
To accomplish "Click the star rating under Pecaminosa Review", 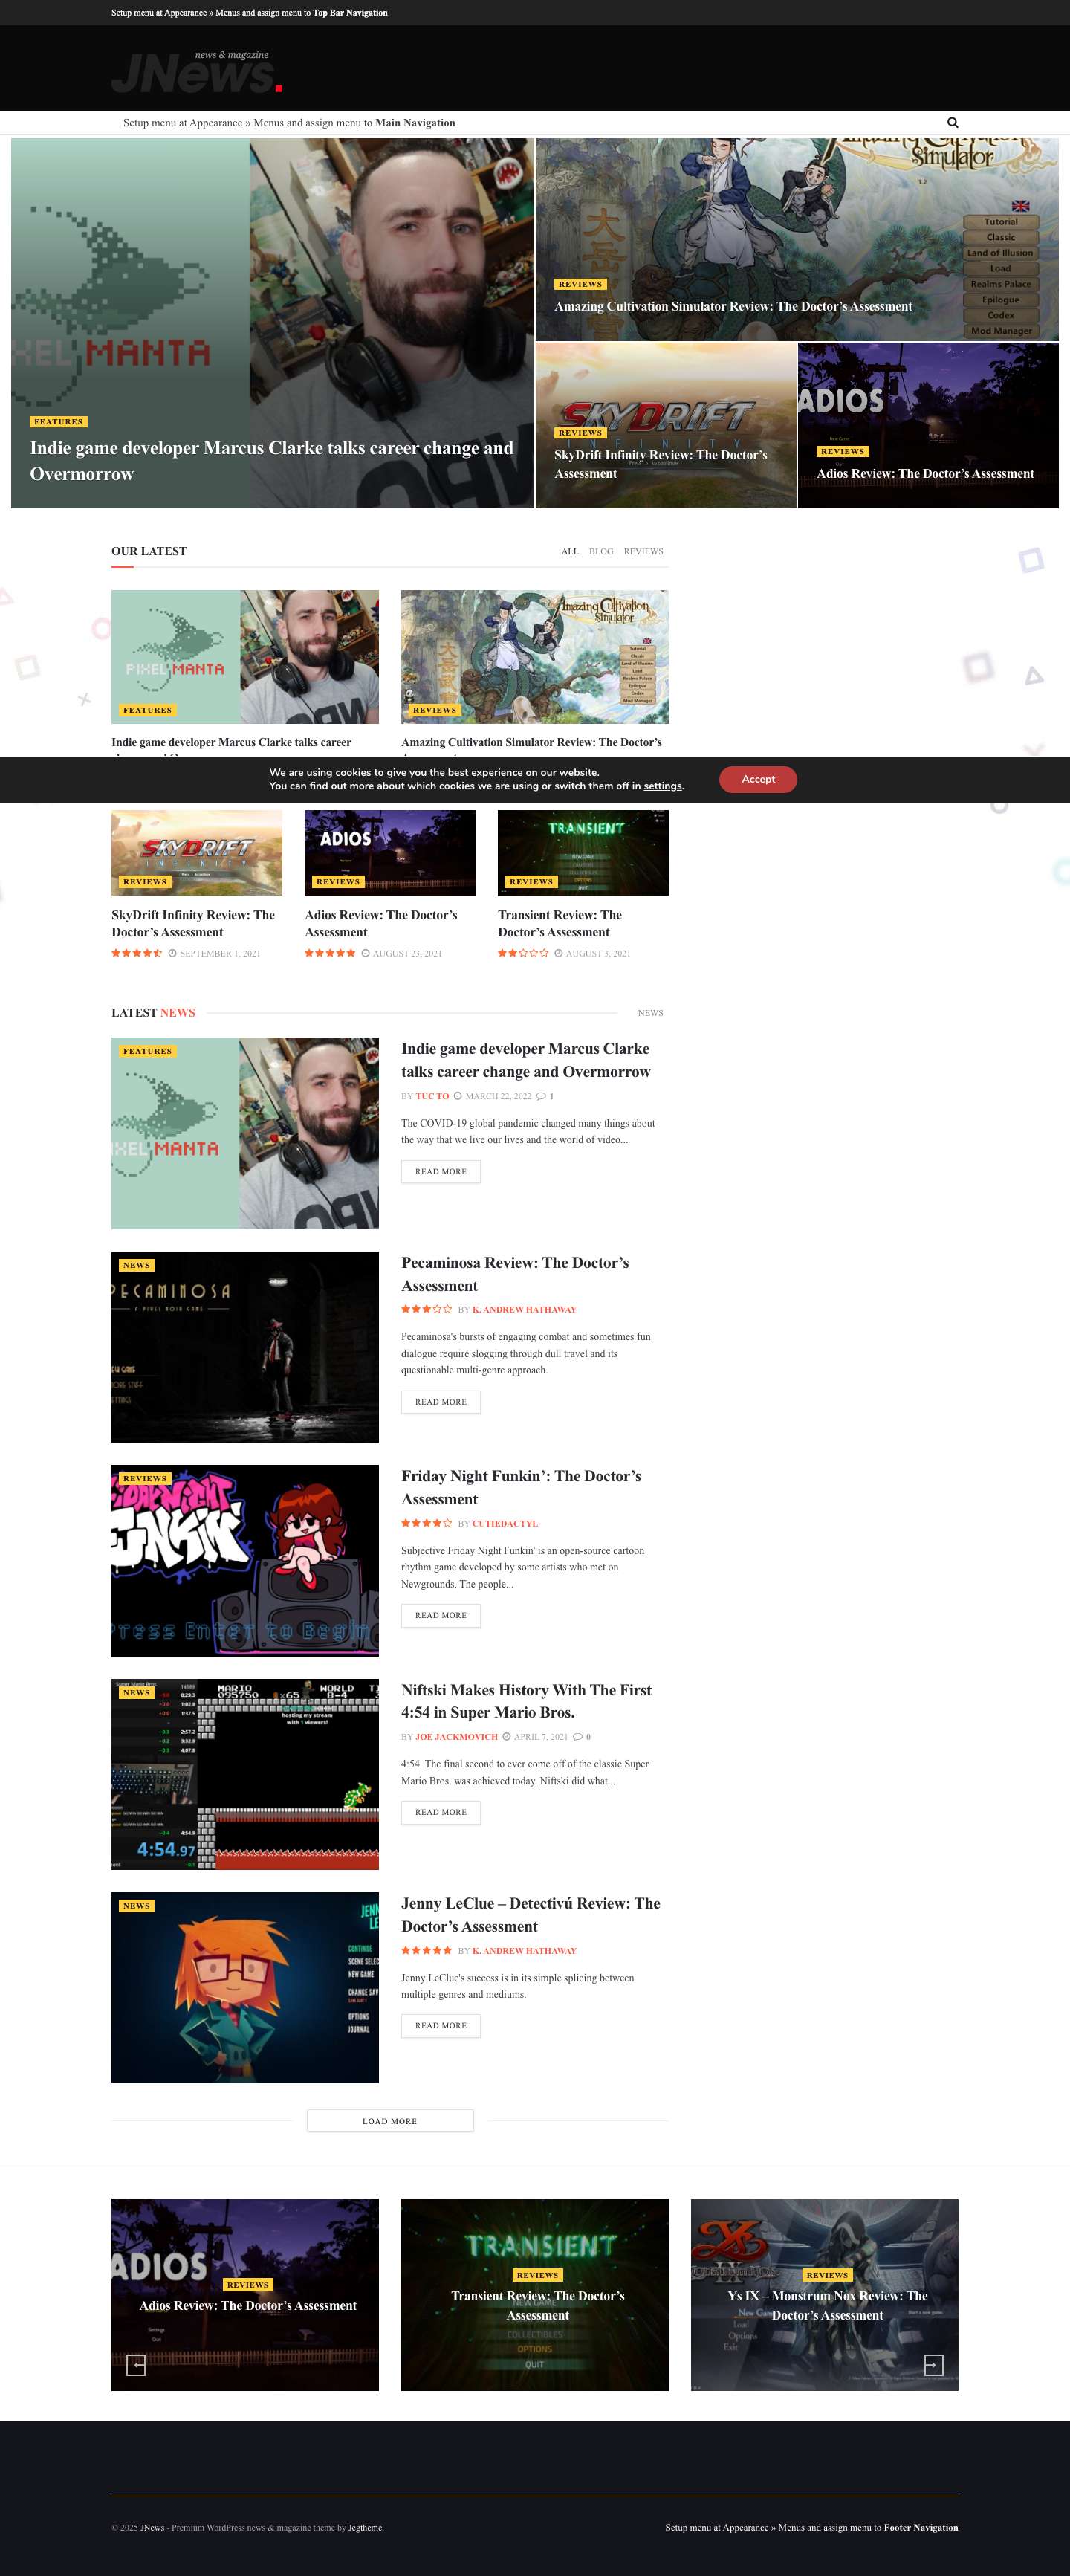I will (x=426, y=1309).
